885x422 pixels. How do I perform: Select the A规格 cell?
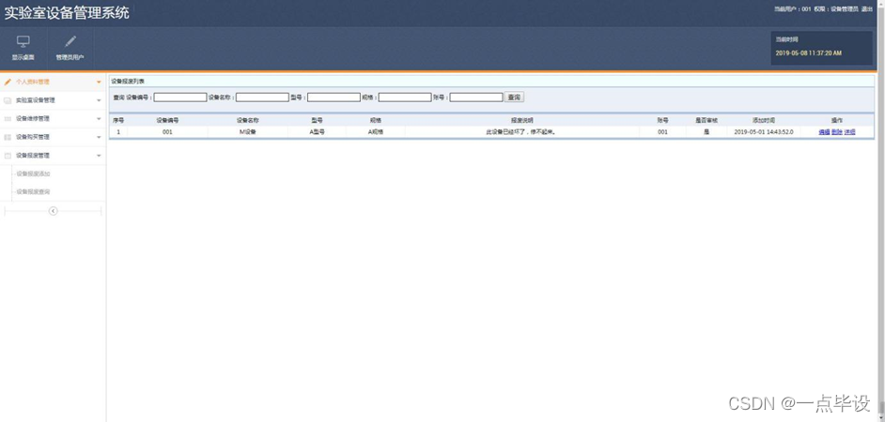[376, 132]
